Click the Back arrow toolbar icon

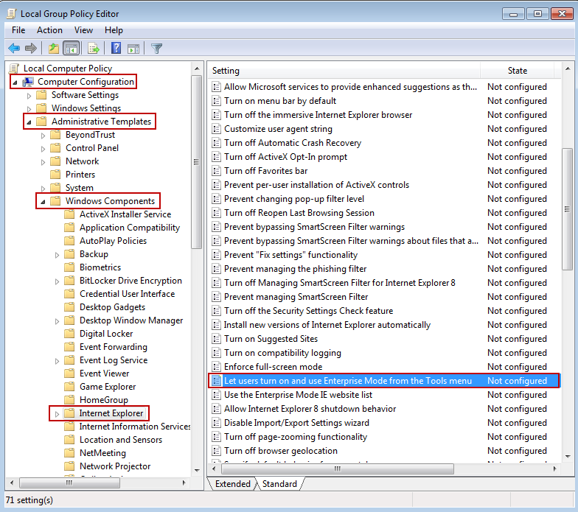pyautogui.click(x=14, y=49)
